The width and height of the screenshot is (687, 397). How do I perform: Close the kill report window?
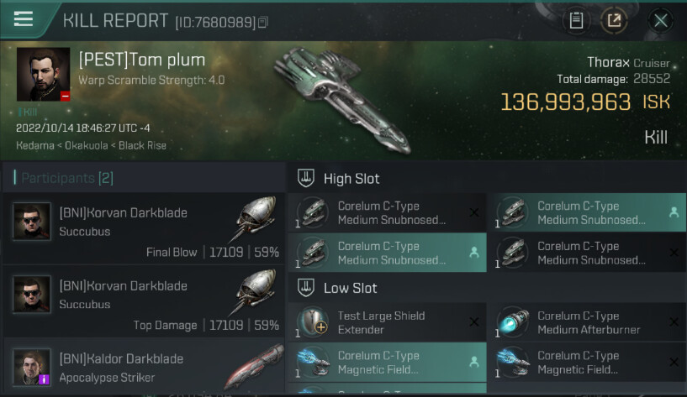660,20
